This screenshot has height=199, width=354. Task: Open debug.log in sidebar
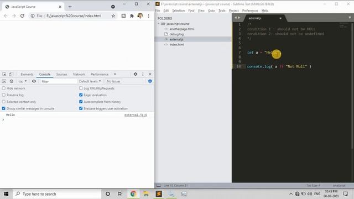click(x=176, y=34)
